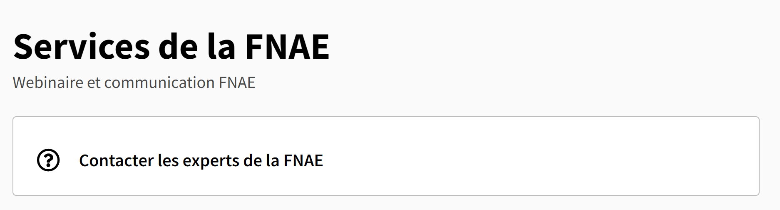The height and width of the screenshot is (210, 780).
Task: Click the question mark help icon
Action: pos(48,160)
